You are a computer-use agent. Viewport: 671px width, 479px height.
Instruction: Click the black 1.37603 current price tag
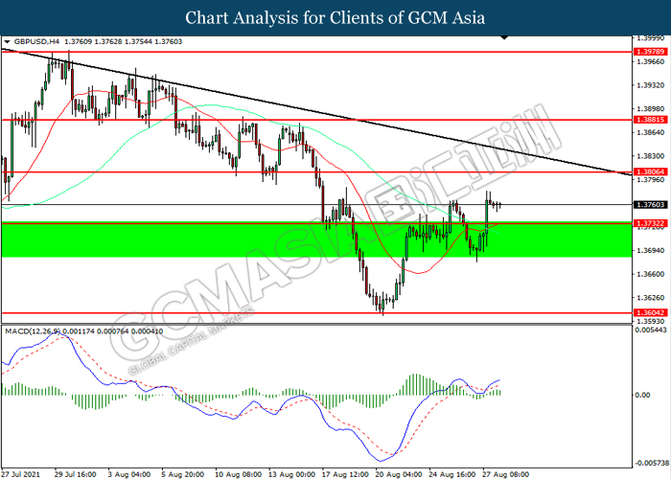click(x=647, y=205)
